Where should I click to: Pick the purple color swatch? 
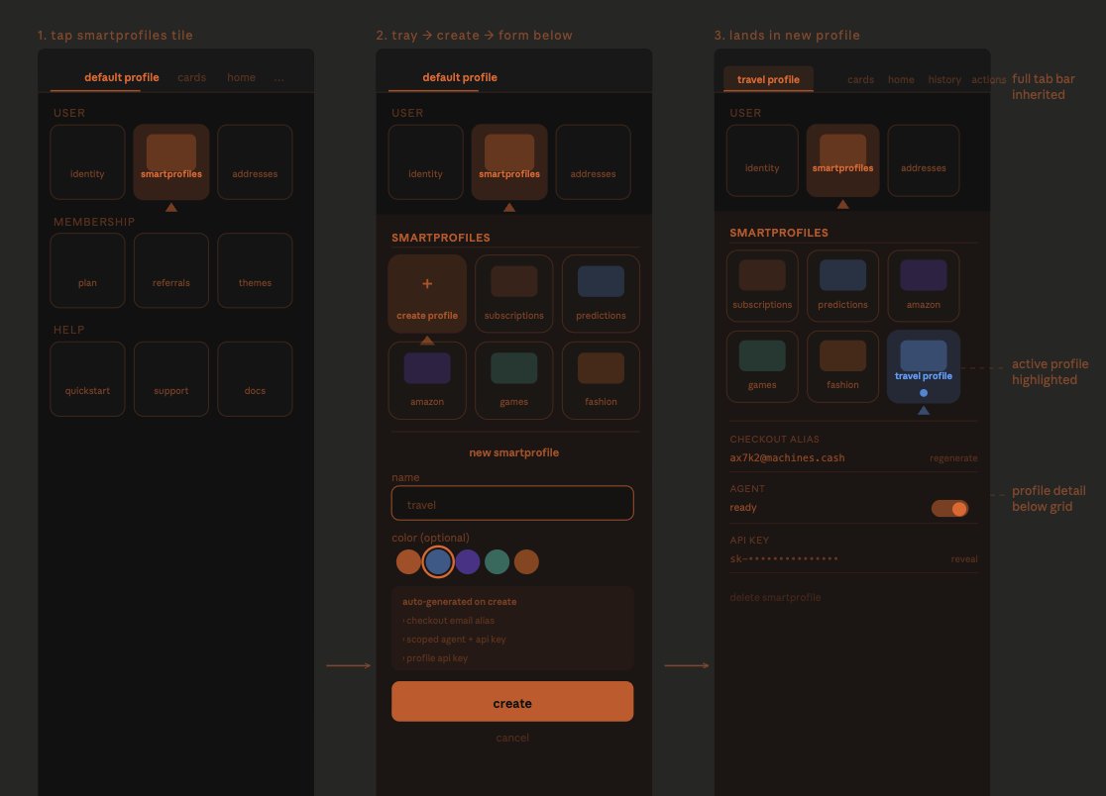(x=468, y=562)
